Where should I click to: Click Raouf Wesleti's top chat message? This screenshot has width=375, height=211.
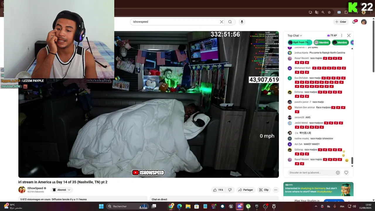point(317,60)
